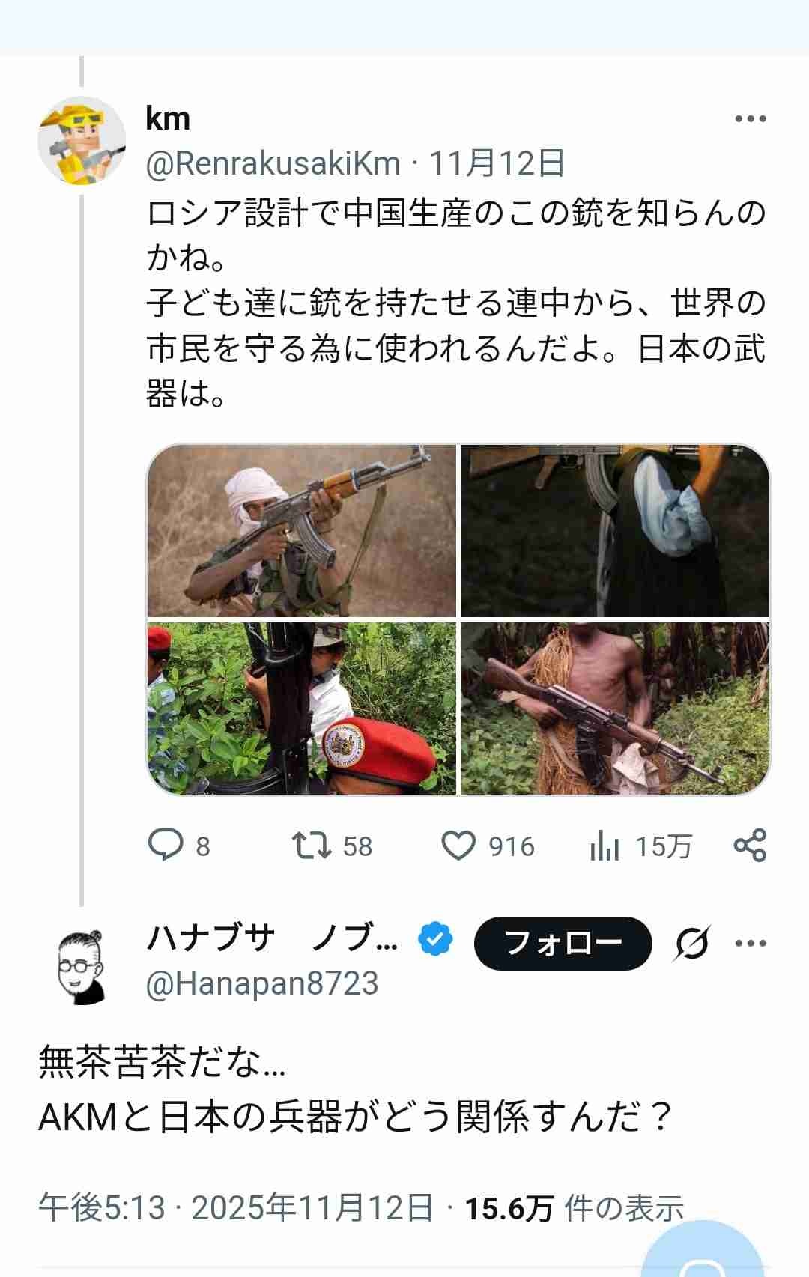Open km's profile avatar
Viewport: 809px width, 1277px height.
coord(82,140)
